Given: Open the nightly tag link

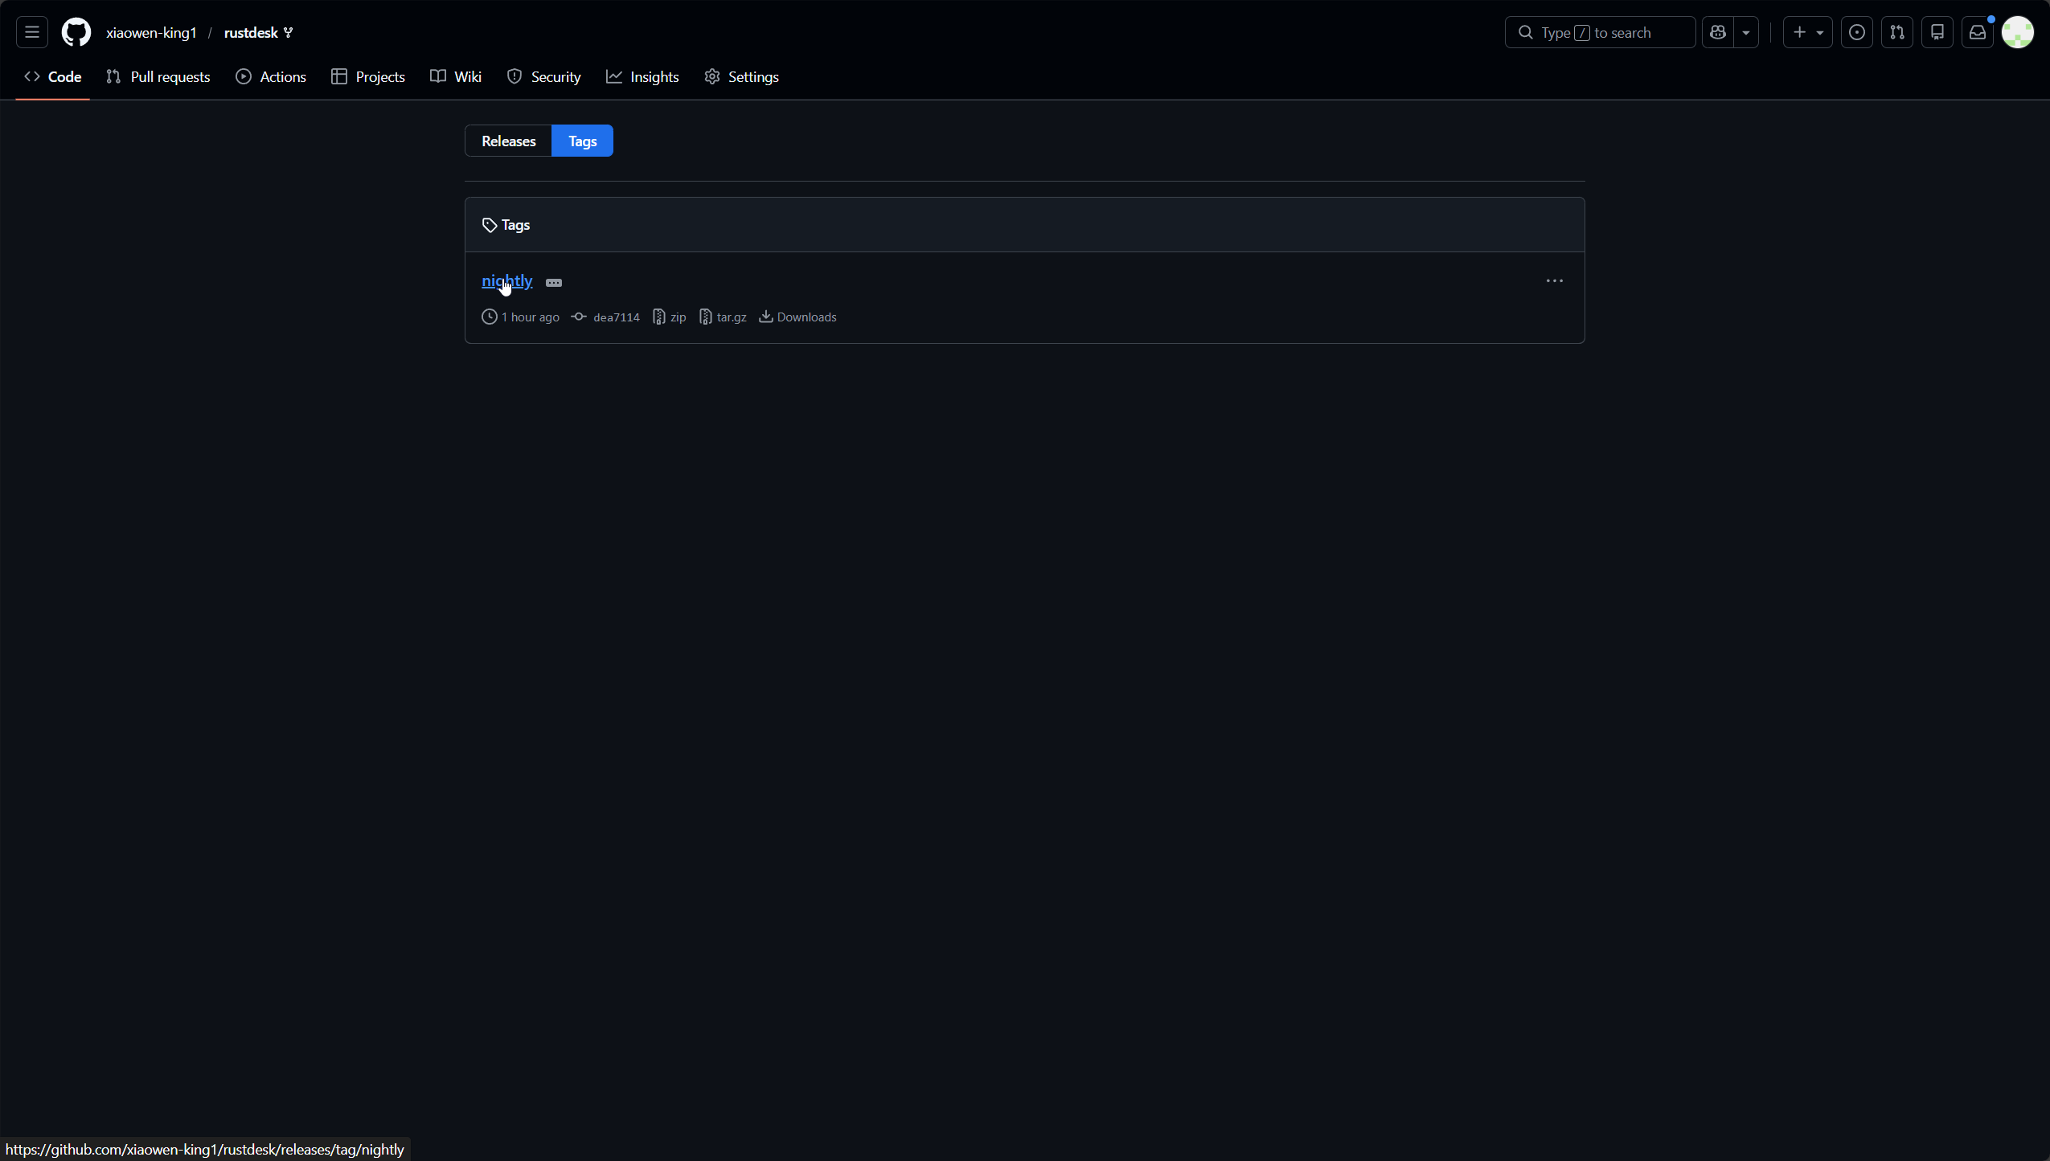Looking at the screenshot, I should coord(506,280).
